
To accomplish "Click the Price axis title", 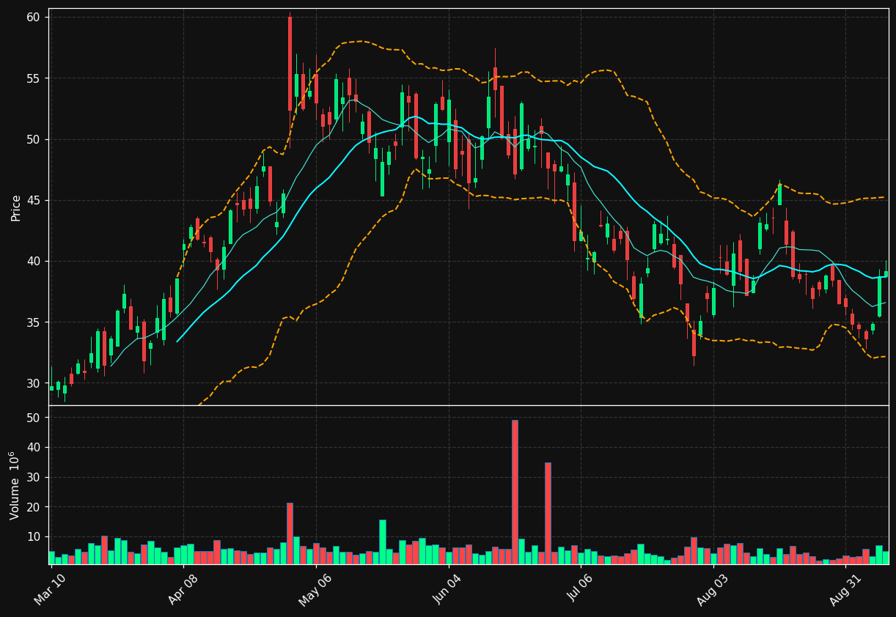I will coord(15,207).
